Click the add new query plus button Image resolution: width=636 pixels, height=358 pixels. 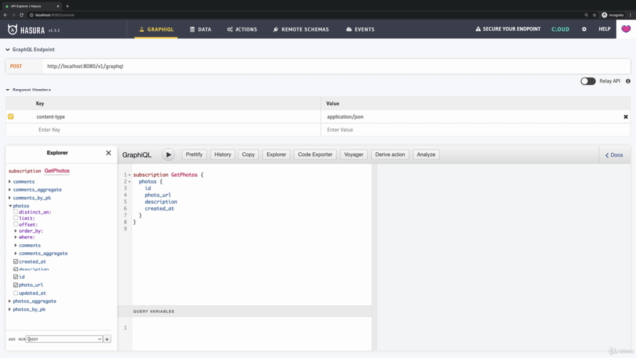point(107,339)
